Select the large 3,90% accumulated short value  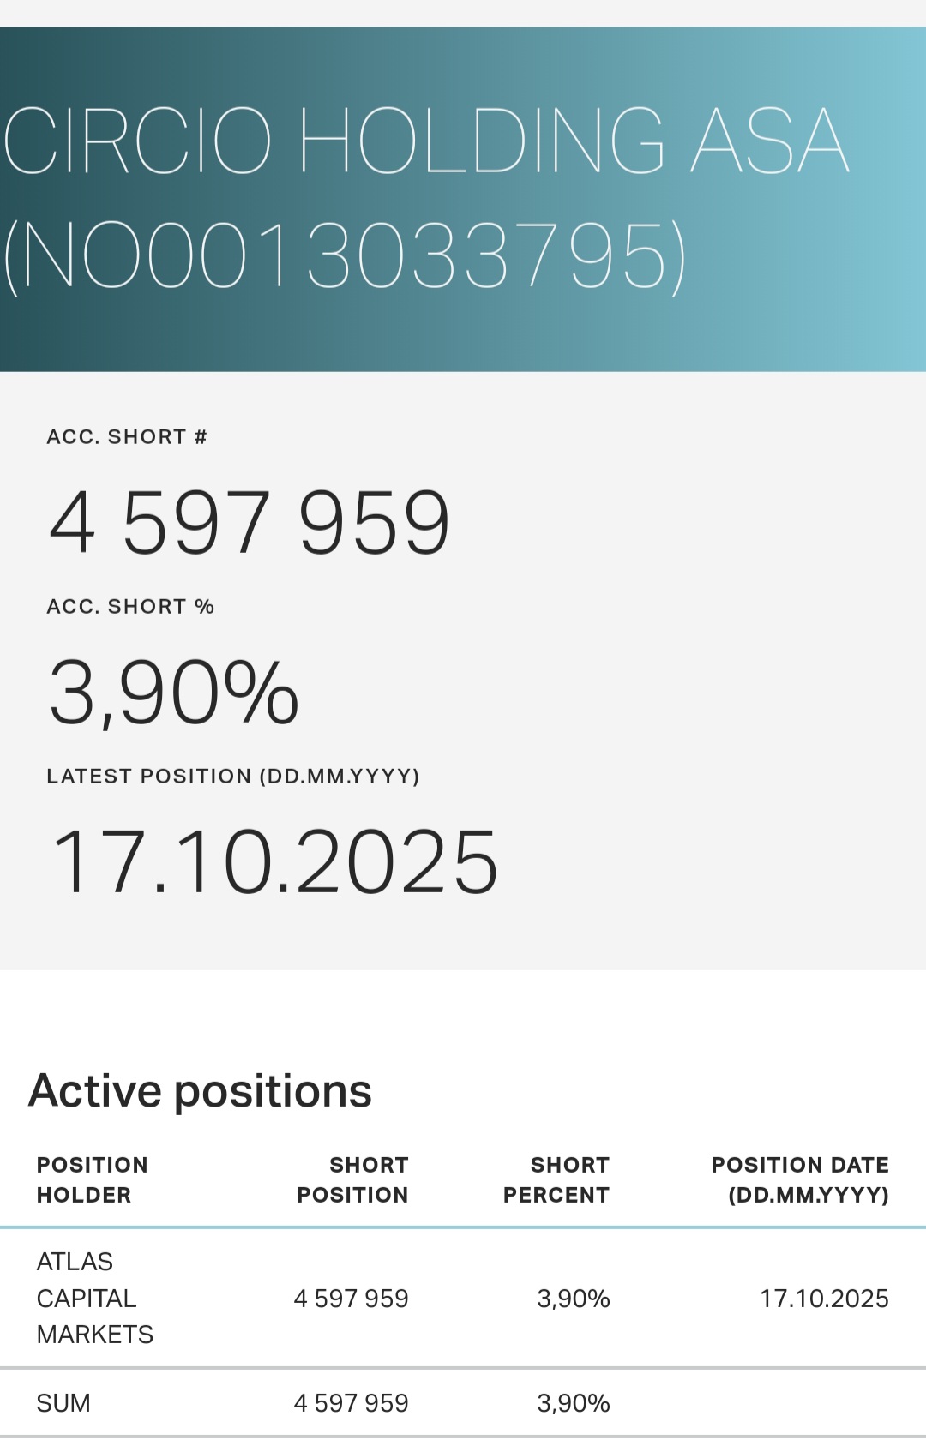click(x=174, y=692)
